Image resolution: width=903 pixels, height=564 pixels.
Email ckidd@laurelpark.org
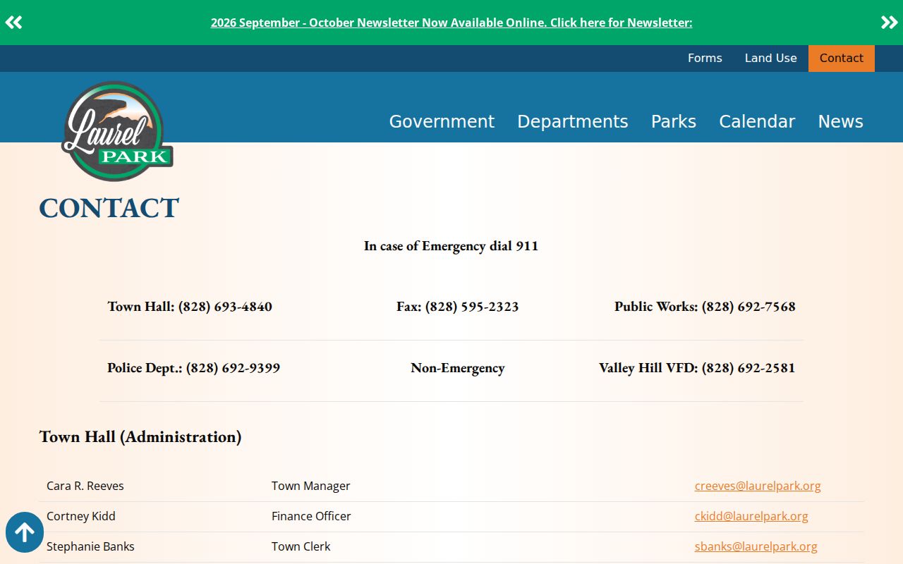tap(751, 516)
